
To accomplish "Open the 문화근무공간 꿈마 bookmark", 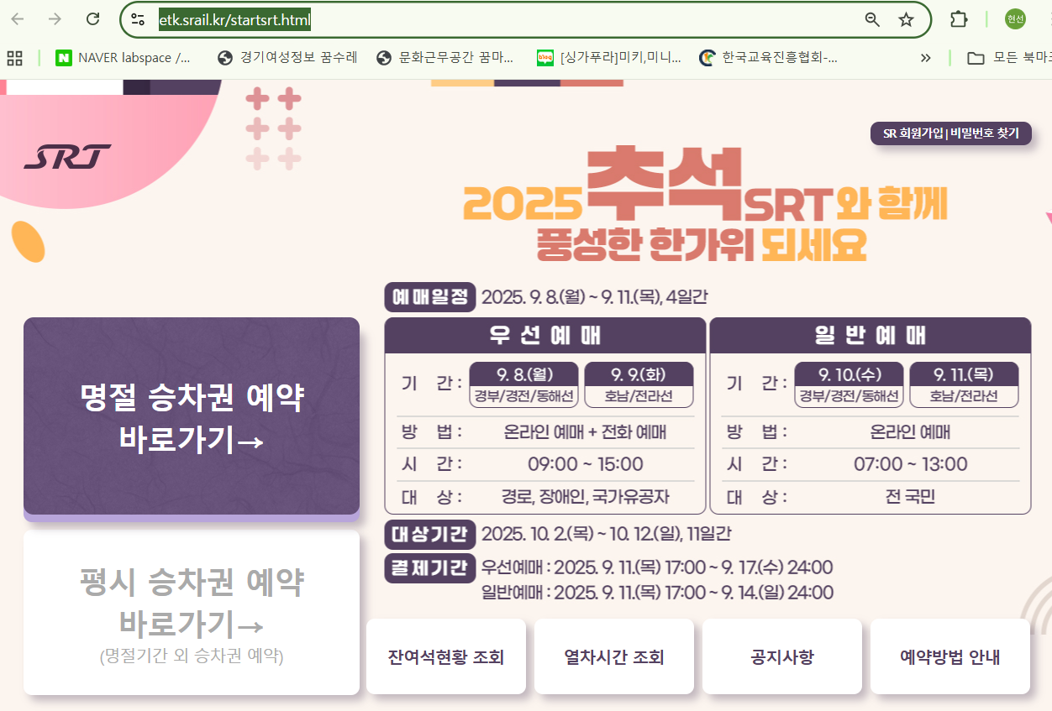I will [x=446, y=58].
